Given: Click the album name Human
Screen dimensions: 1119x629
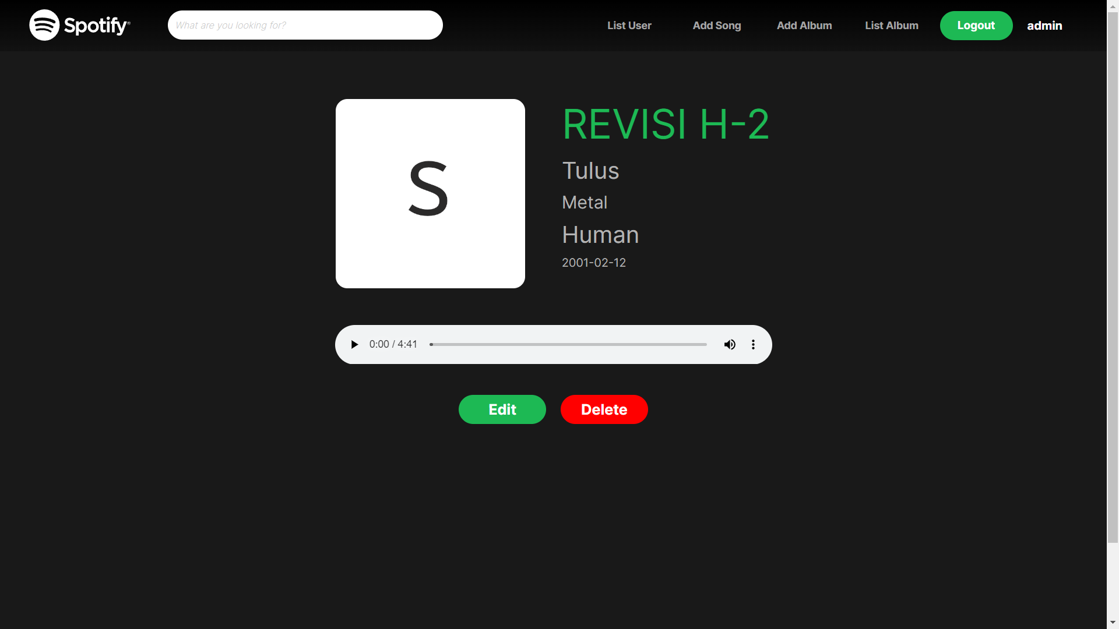Looking at the screenshot, I should pos(600,235).
